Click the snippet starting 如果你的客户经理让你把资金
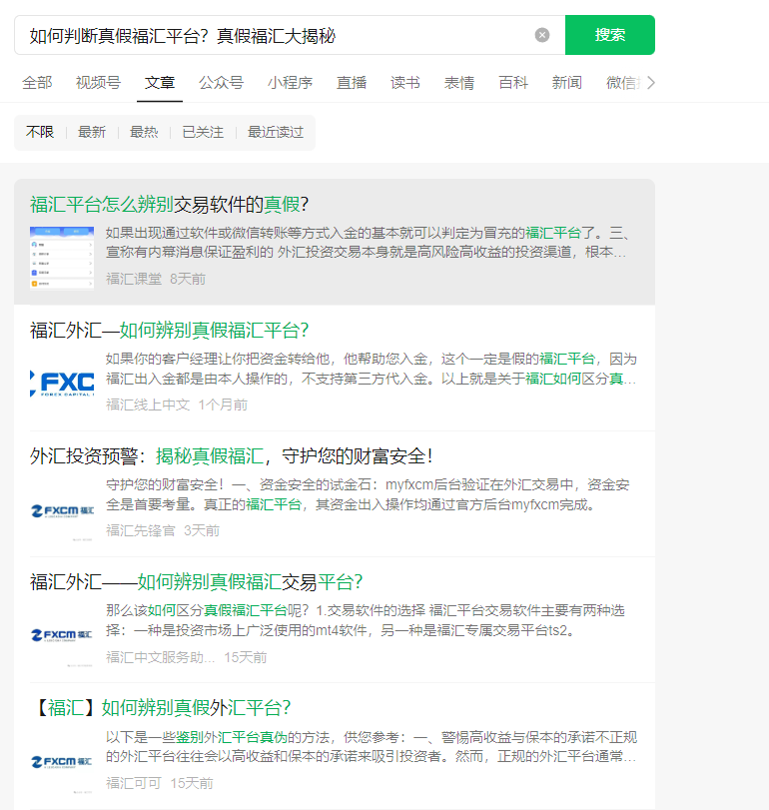This screenshot has height=810, width=769. [371, 369]
